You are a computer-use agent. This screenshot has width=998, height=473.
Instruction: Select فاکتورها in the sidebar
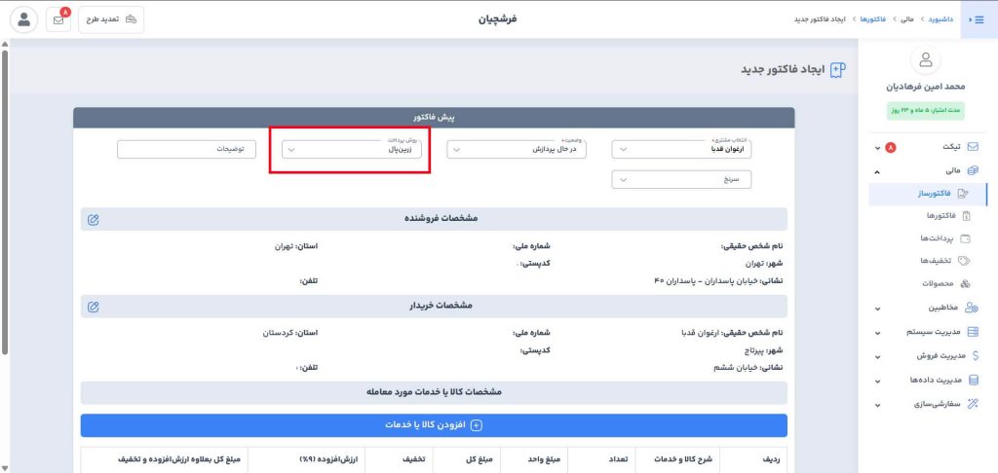926,215
